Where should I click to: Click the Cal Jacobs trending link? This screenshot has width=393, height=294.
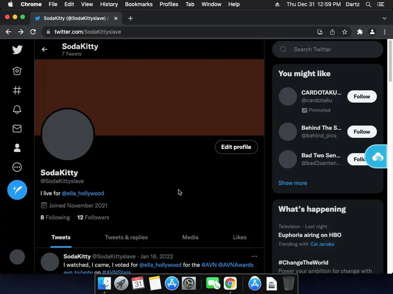pos(322,244)
